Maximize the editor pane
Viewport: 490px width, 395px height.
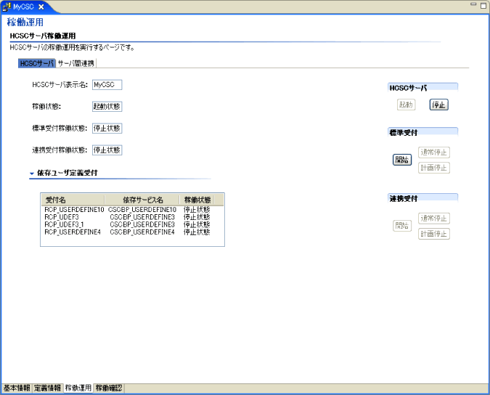tap(483, 6)
